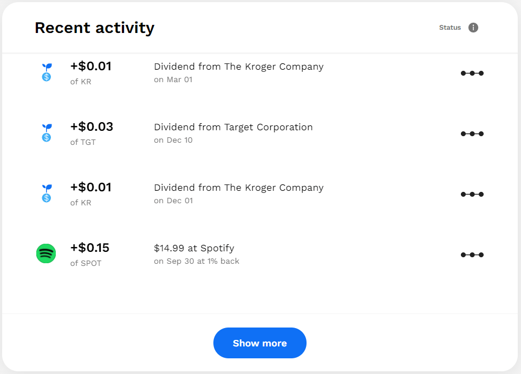Screen dimensions: 521x374
Task: Open status dots for Spotify transaction
Action: 472,255
